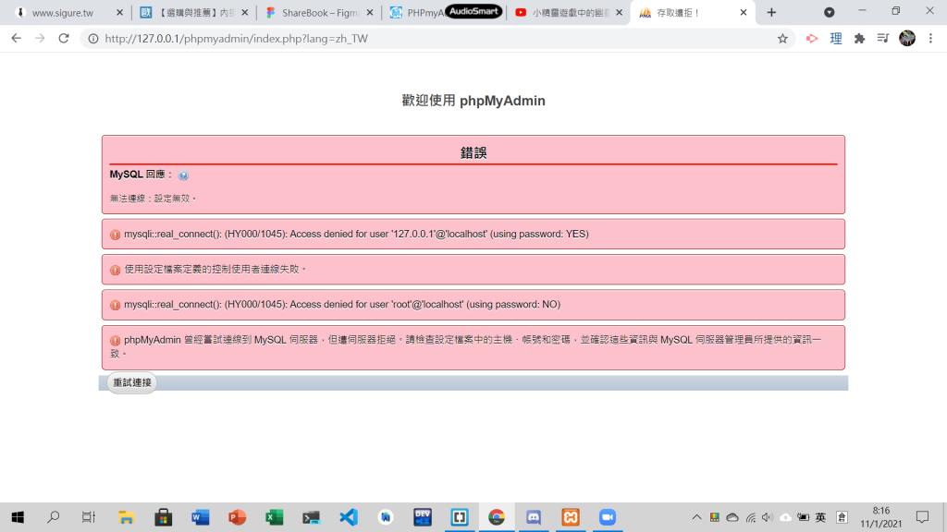This screenshot has height=532, width=947.
Task: Open File Explorer from taskbar
Action: pos(126,517)
